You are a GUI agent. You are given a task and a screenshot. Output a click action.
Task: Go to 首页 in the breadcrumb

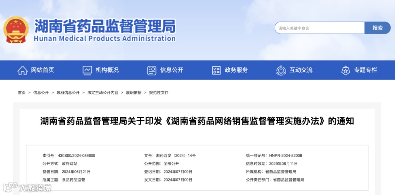click(22, 93)
